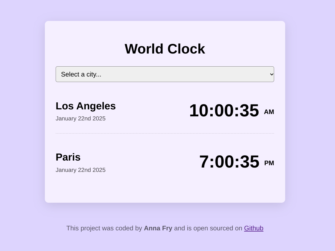Select the January 22nd 2025 date under Paris
335x251 pixels.
coord(80,170)
